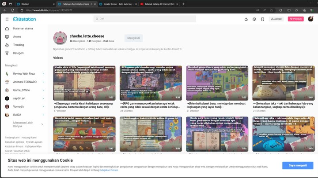
Task: Open the Kebijakan Privasi link in cookie banner
Action: [x=109, y=170]
